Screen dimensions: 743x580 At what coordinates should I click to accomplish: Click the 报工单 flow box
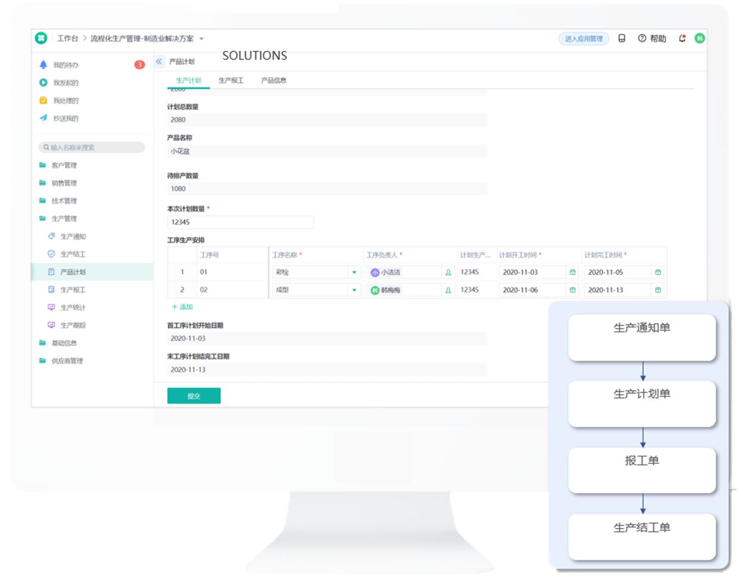(x=642, y=471)
